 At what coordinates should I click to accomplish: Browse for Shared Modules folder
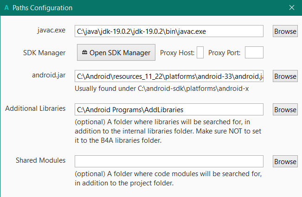tap(285, 162)
